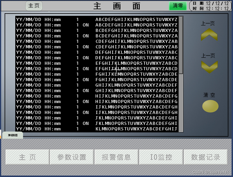Click message KLMNOPQRSTUVWXYZABCDEFGHIJ in the last row

(137, 129)
